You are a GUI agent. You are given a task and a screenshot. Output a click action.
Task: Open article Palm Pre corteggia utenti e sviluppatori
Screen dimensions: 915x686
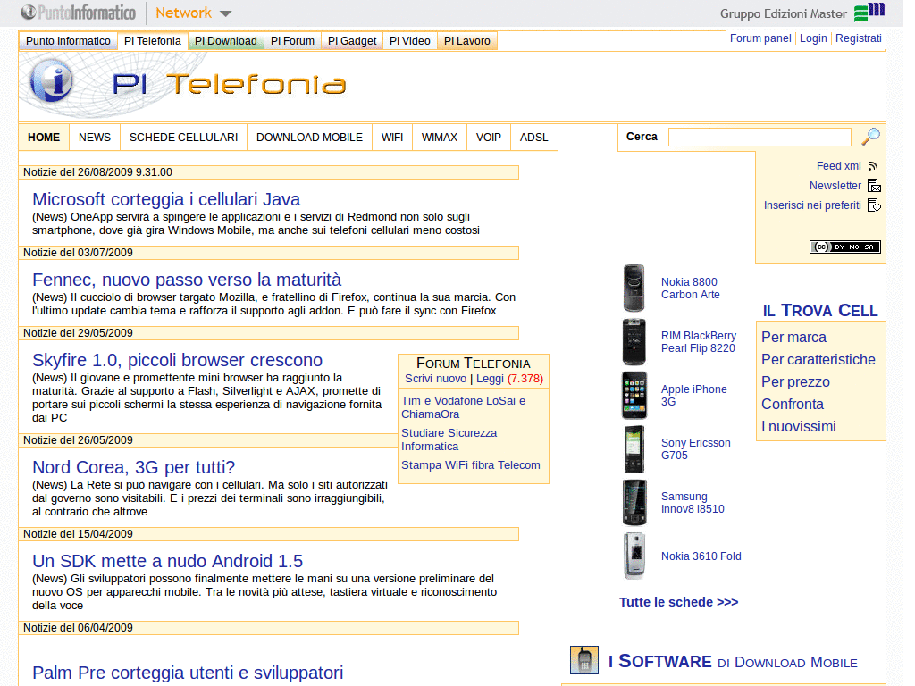tap(188, 673)
